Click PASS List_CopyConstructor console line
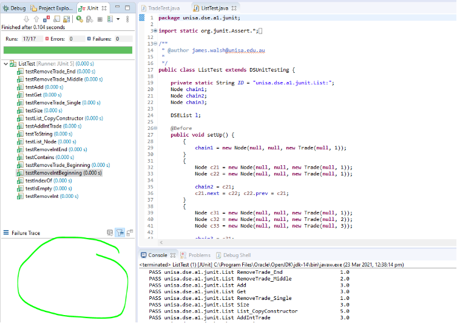This screenshot has height=323, width=457. 249,311
